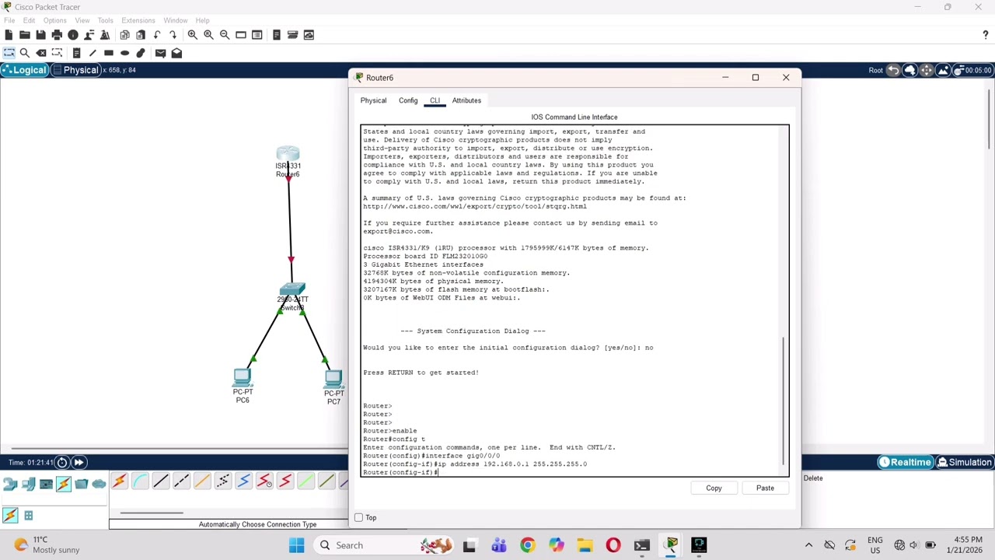
Task: Click the connection list horizontal scrollbar
Action: pos(152,513)
